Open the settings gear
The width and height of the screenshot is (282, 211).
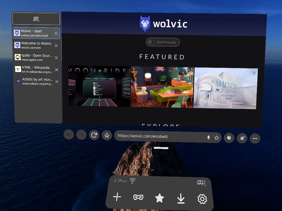pos(202,199)
